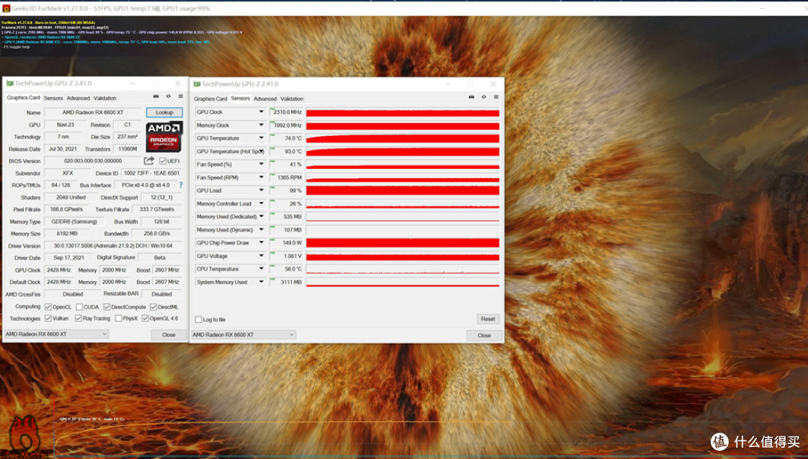Open the GPU Clock sensor dropdown
The width and height of the screenshot is (808, 459).
(261, 112)
